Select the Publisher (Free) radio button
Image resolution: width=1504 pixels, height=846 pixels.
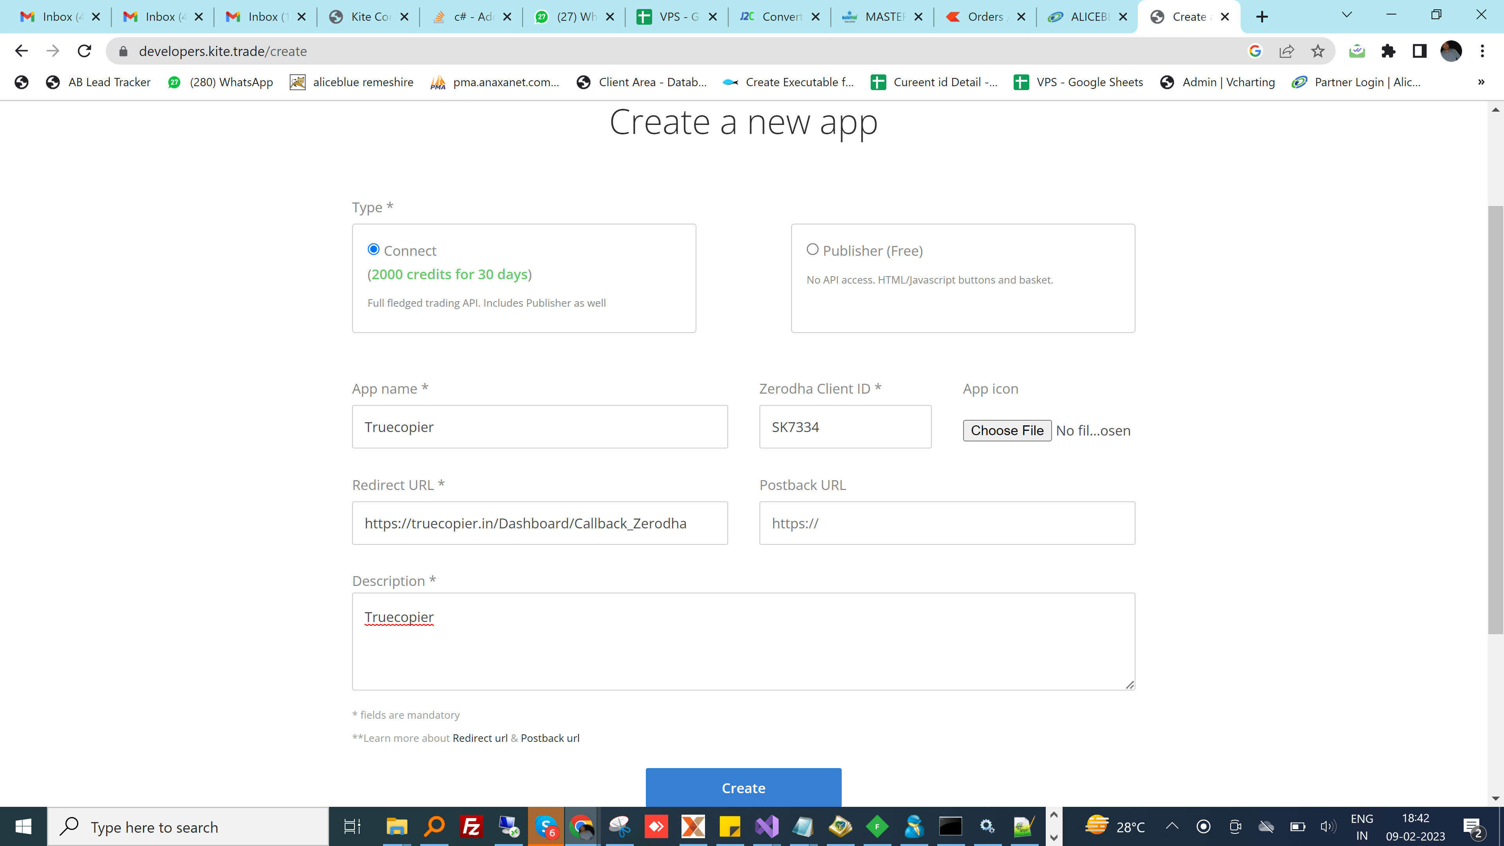[x=812, y=249]
